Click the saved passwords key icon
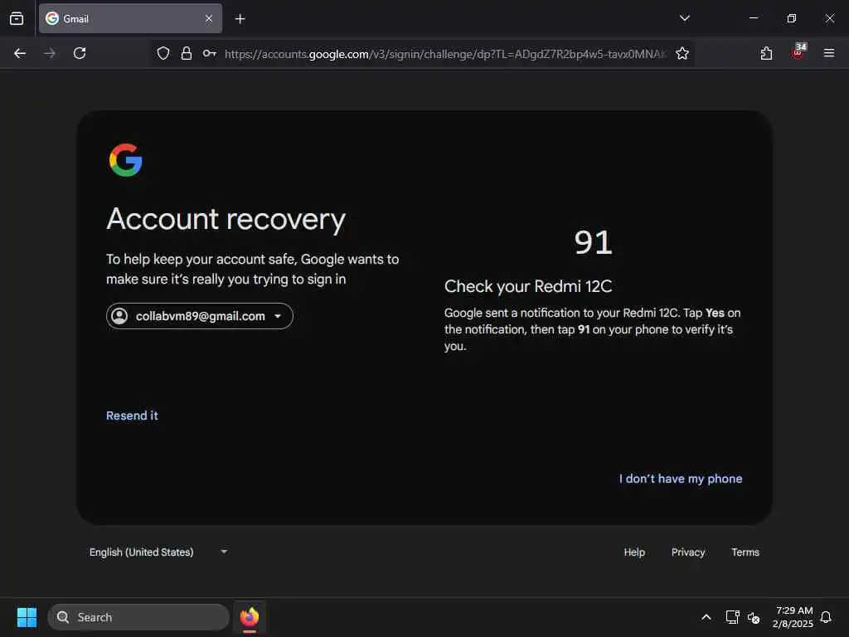Viewport: 849px width, 637px height. tap(210, 53)
